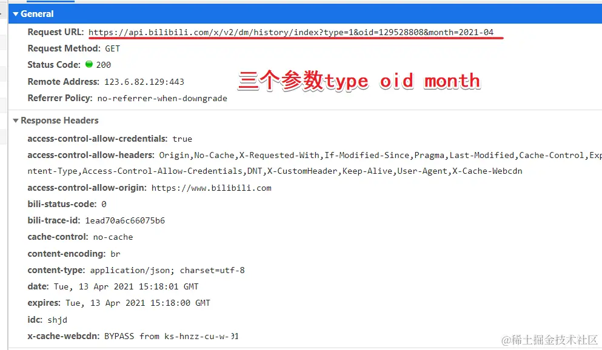The width and height of the screenshot is (602, 350).
Task: Select the access-control-allow-headers value line
Action: click(381, 155)
